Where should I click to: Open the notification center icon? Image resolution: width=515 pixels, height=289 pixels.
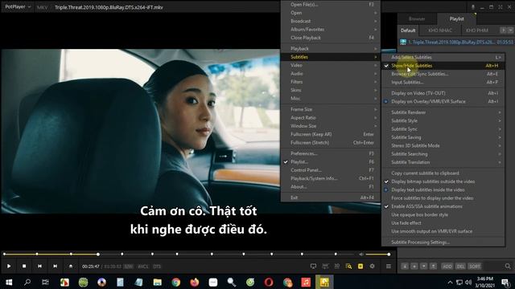505,282
